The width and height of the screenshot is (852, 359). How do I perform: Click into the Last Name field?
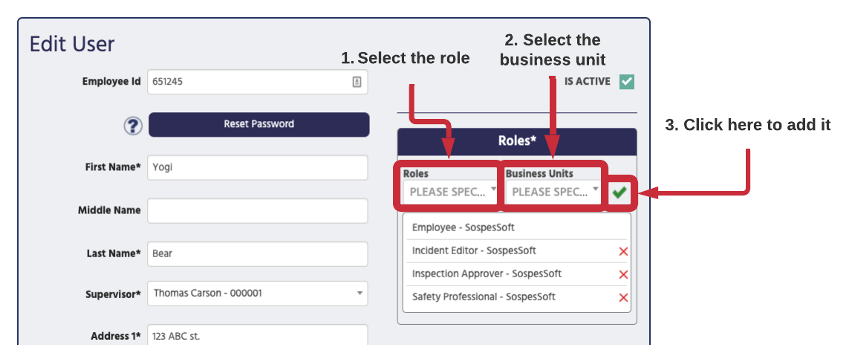pyautogui.click(x=258, y=254)
